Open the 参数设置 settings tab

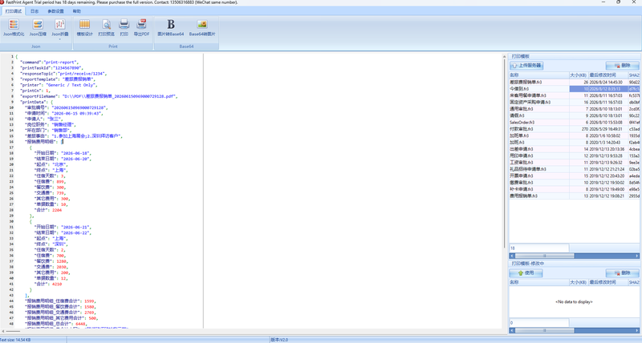click(55, 11)
